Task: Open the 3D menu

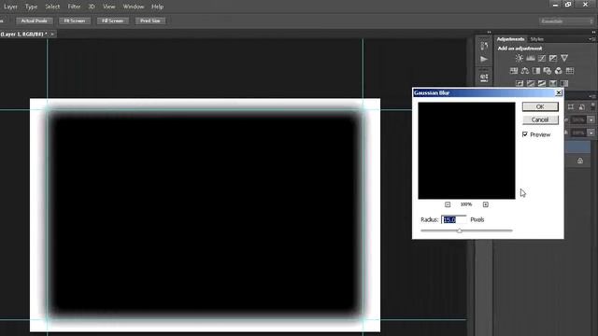Action: click(92, 7)
